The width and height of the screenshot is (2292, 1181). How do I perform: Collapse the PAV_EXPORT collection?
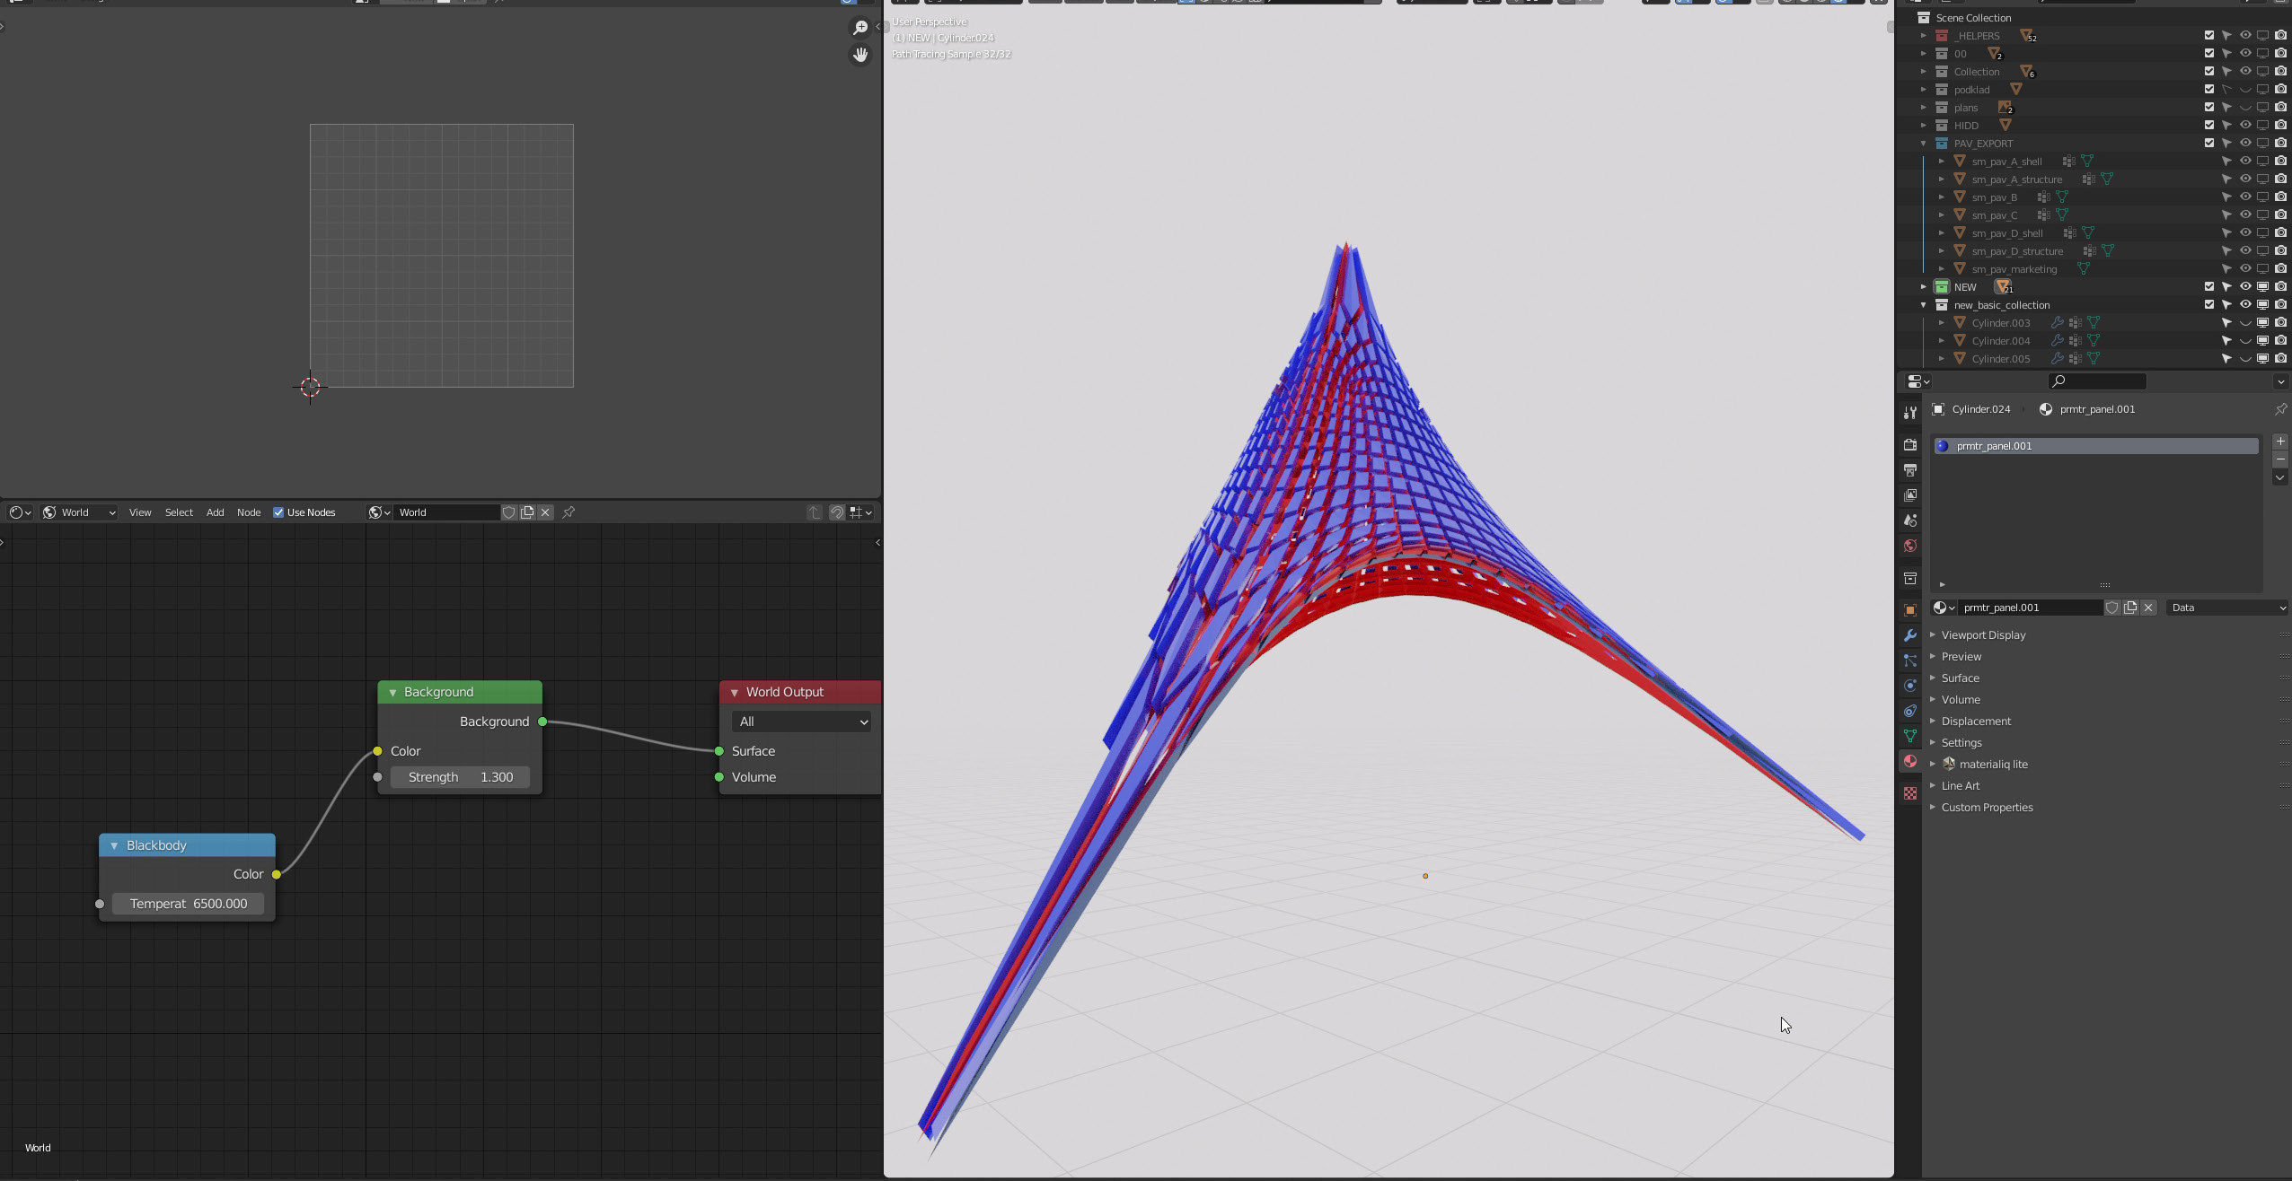(x=1923, y=144)
